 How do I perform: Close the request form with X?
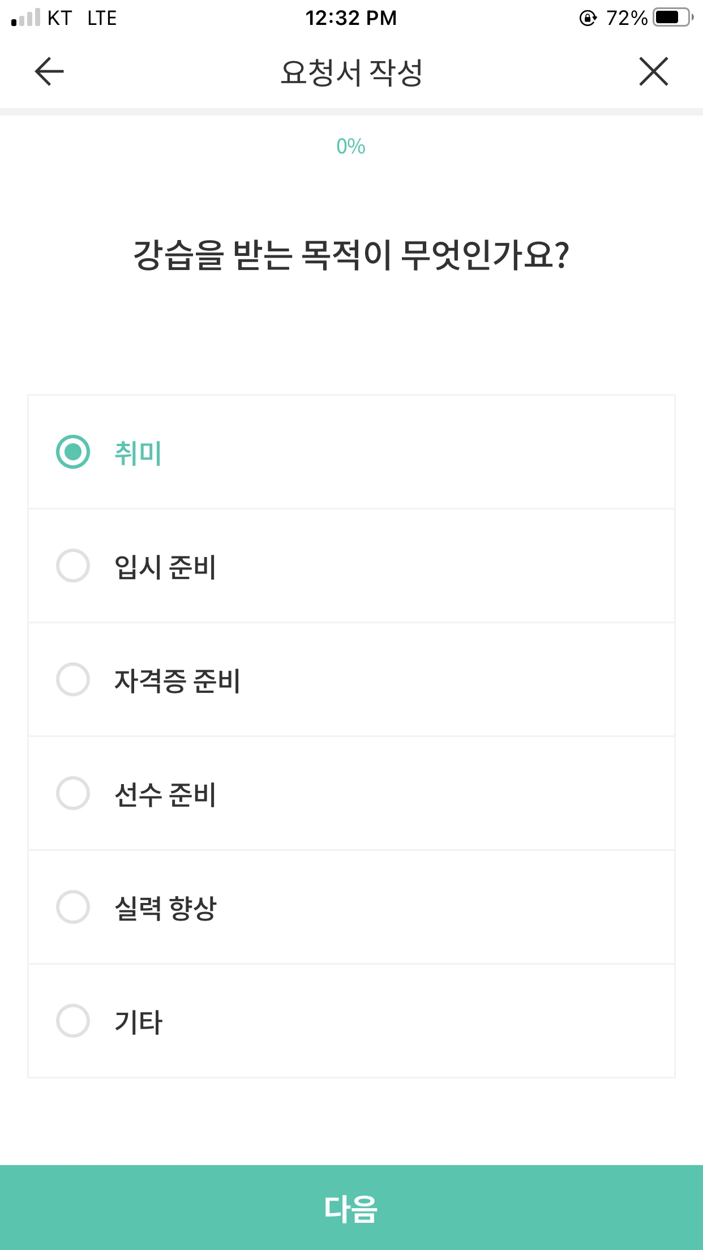654,71
